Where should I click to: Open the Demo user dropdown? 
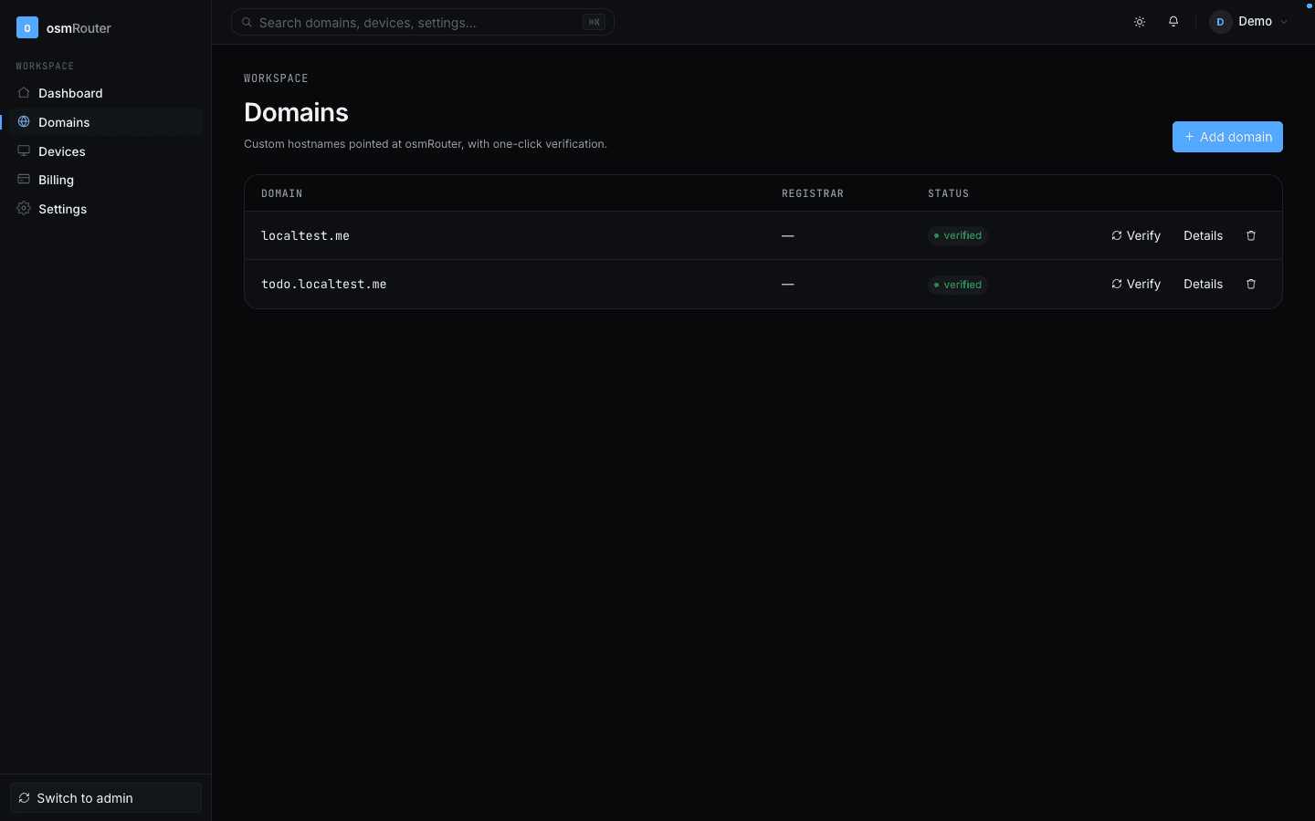click(1249, 22)
